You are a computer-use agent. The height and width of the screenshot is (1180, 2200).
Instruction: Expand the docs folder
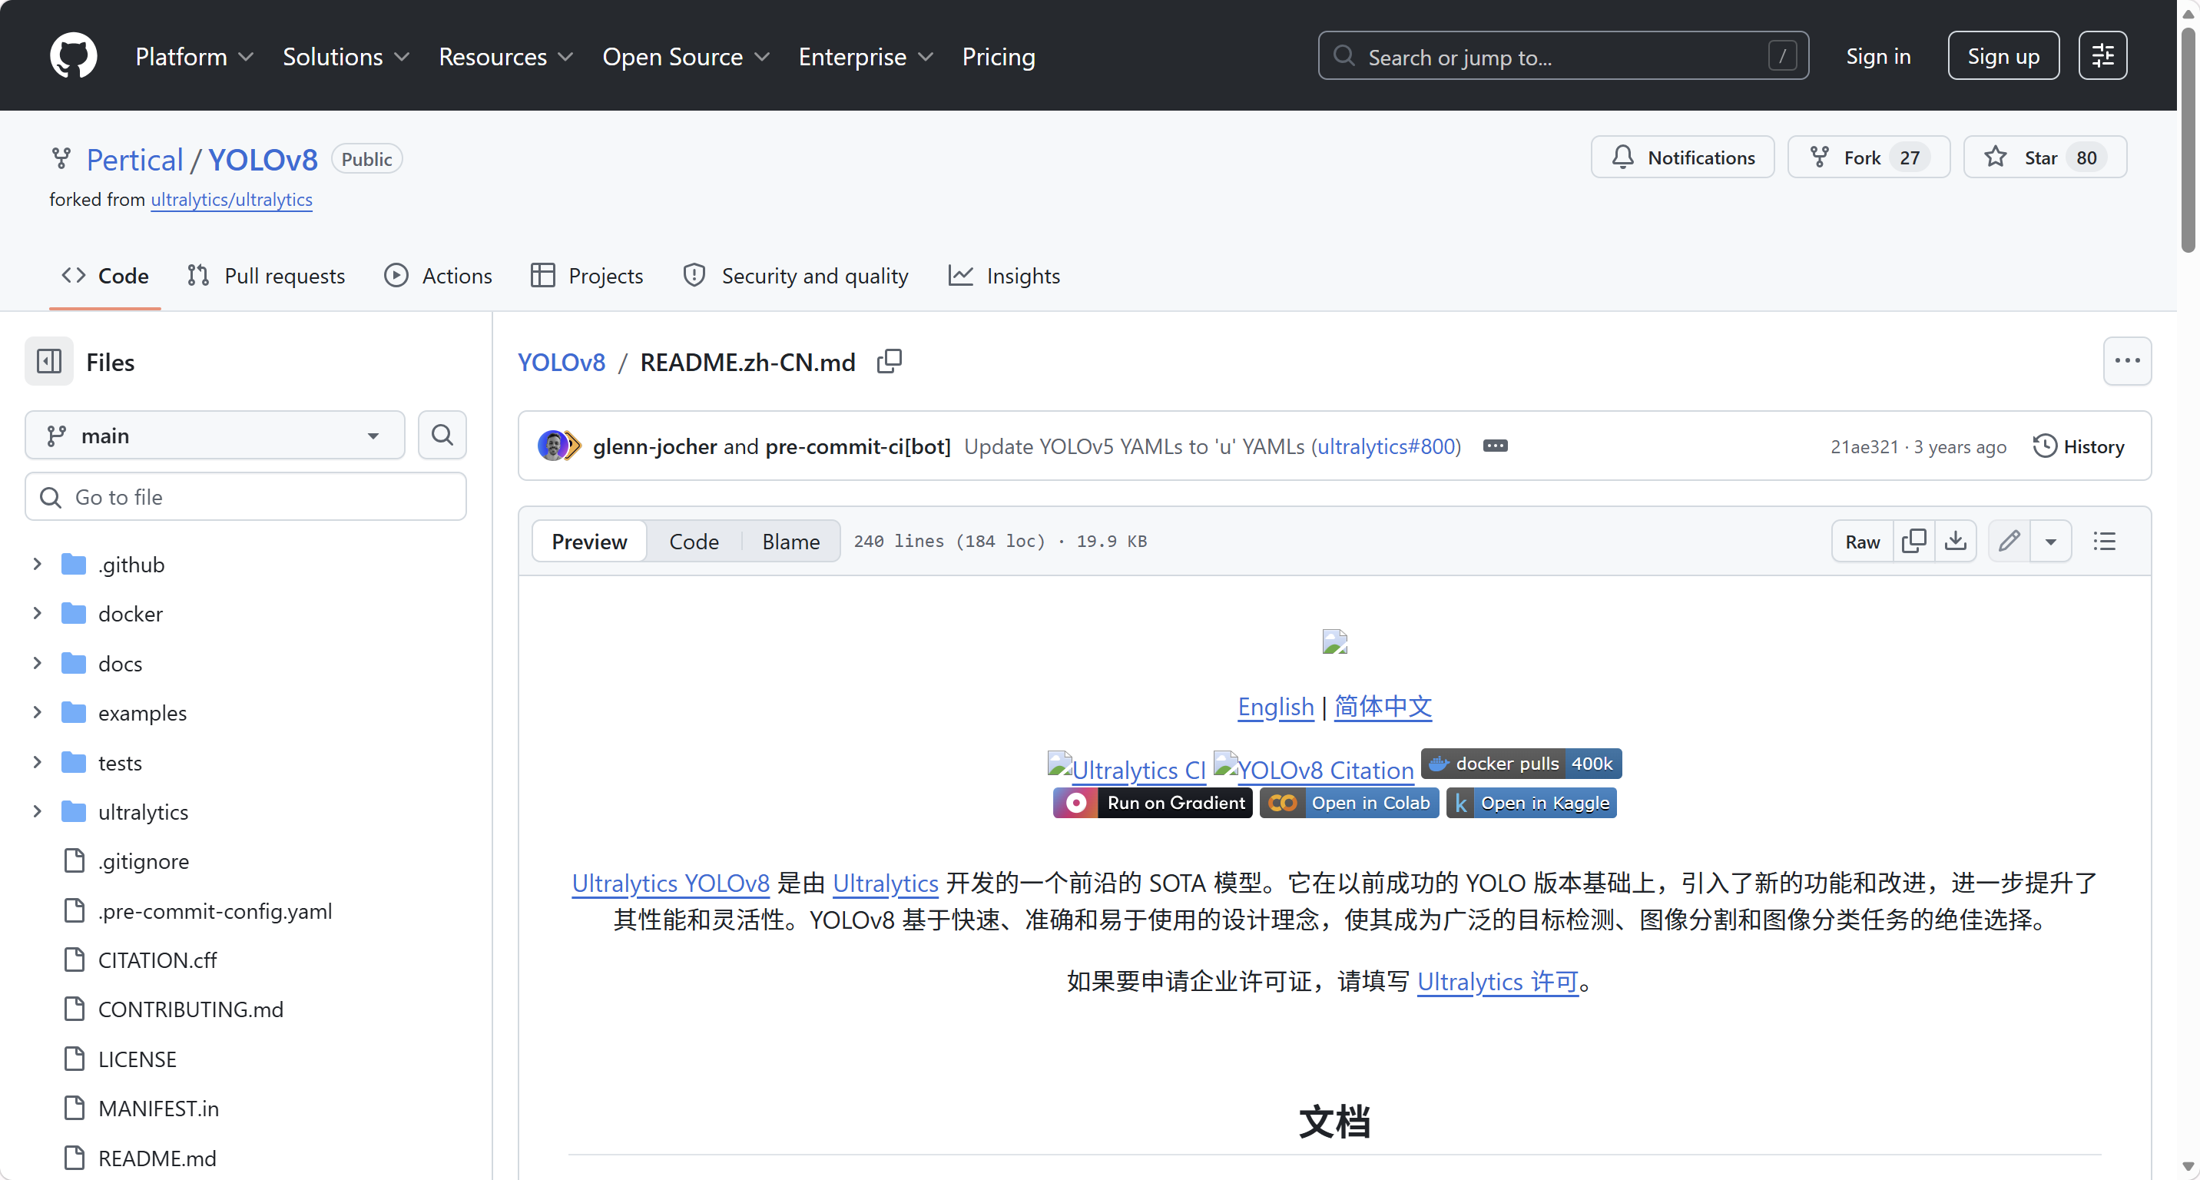point(37,664)
